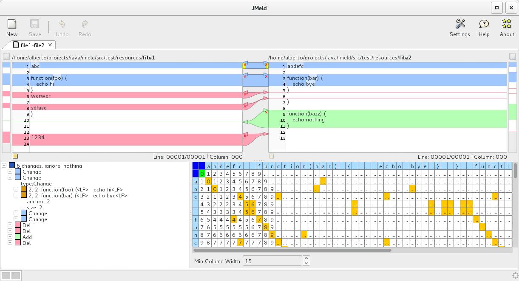519x281 pixels.
Task: Click status square icon under file1 pane
Action: tap(15, 156)
